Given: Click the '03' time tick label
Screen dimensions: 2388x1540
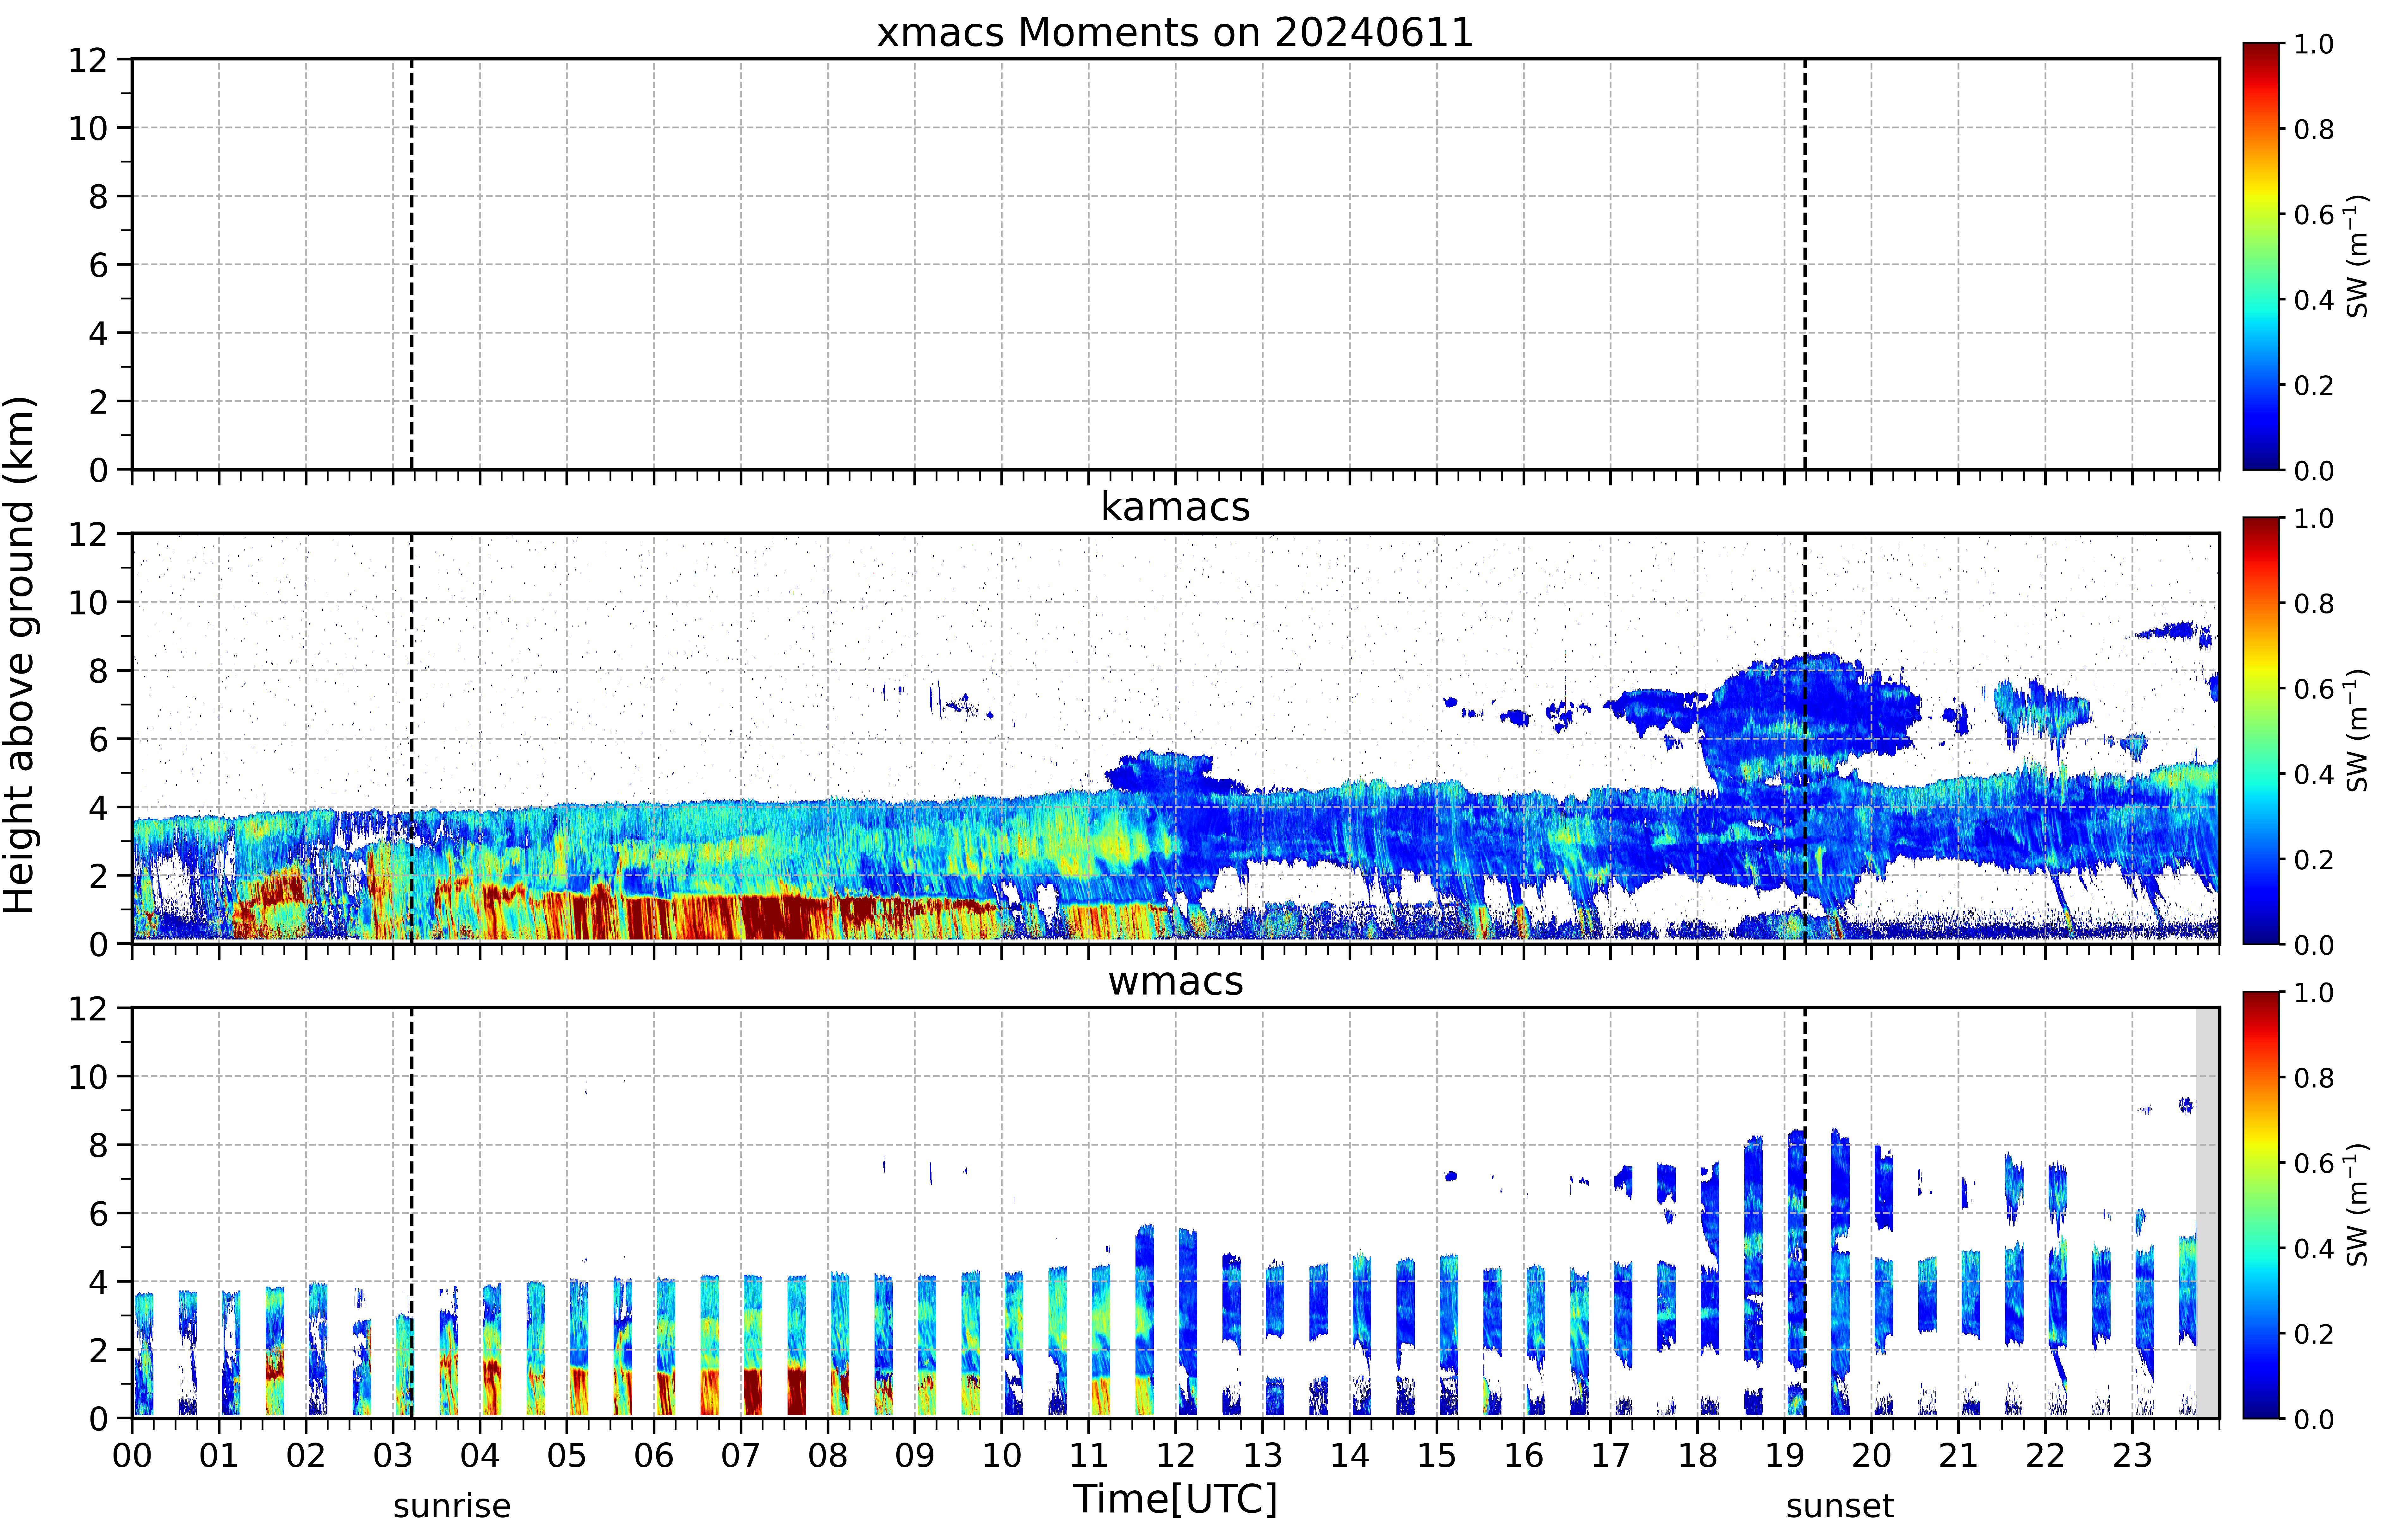Looking at the screenshot, I should (x=393, y=1456).
